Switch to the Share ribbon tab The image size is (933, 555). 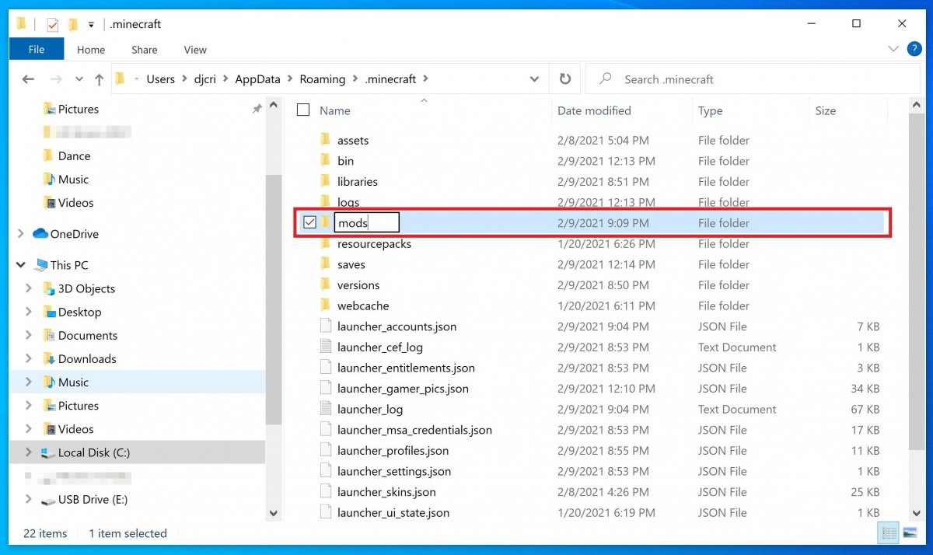[x=145, y=50]
